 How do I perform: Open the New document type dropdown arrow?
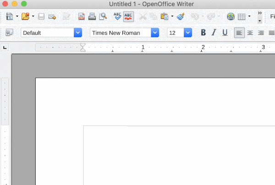(x=17, y=17)
